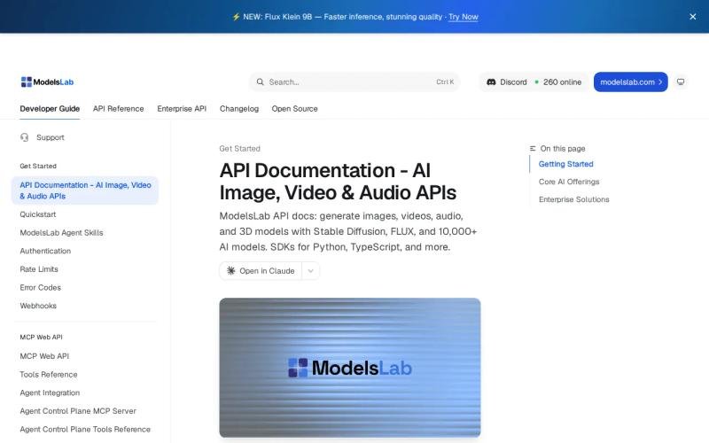Open the Authentication page
This screenshot has width=709, height=443.
[x=45, y=251]
